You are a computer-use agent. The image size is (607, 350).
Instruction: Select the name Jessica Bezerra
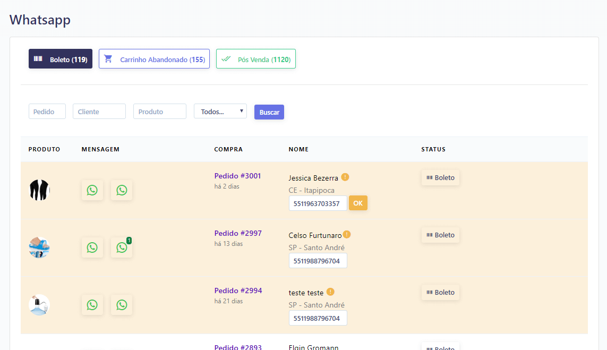313,178
